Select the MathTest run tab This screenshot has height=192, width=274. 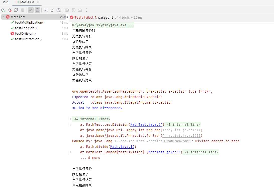(x=26, y=2)
